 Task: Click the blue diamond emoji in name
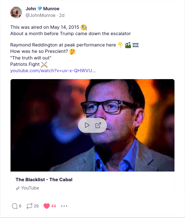[x=40, y=9]
